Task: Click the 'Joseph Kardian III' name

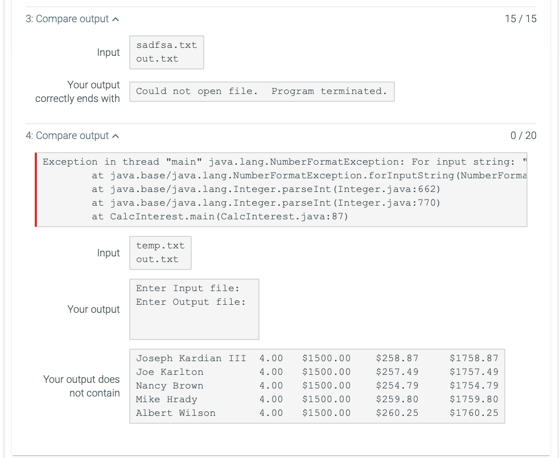Action: pyautogui.click(x=191, y=358)
